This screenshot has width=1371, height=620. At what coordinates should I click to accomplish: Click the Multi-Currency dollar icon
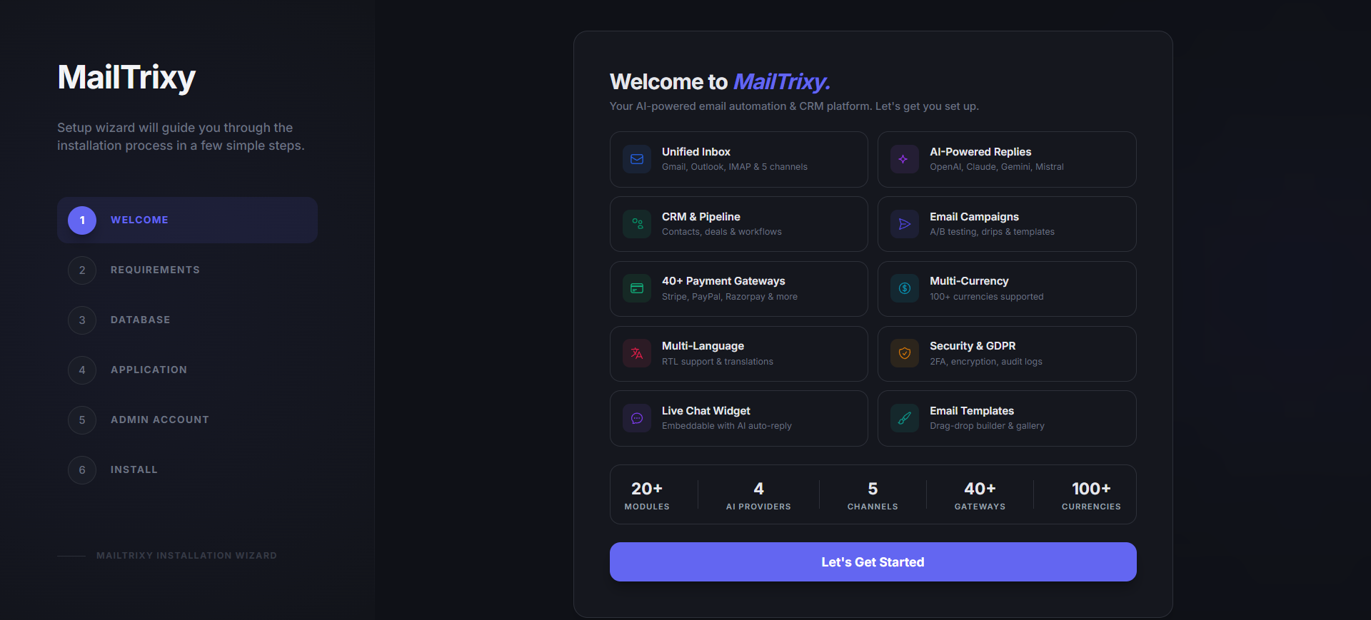click(904, 288)
